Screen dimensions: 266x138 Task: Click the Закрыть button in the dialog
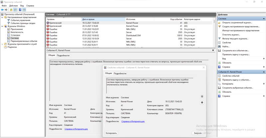pyautogui.click(x=198, y=133)
